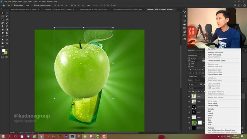Choose Postcard in context menu
Image resolution: width=247 pixels, height=139 pixels.
pos(211,128)
